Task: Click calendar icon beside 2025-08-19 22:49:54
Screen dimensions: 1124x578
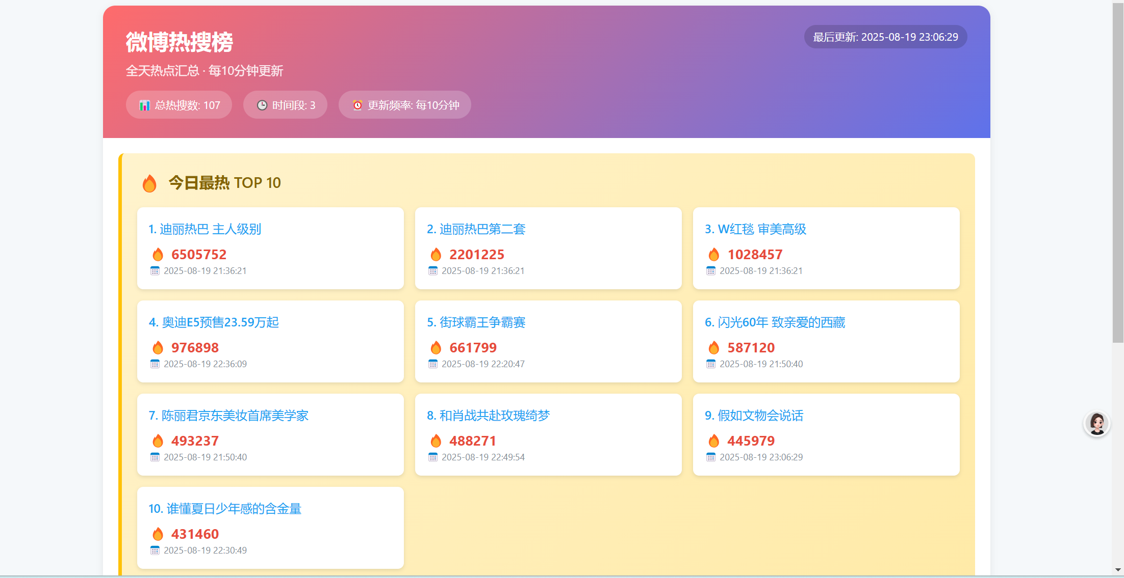Action: tap(433, 457)
